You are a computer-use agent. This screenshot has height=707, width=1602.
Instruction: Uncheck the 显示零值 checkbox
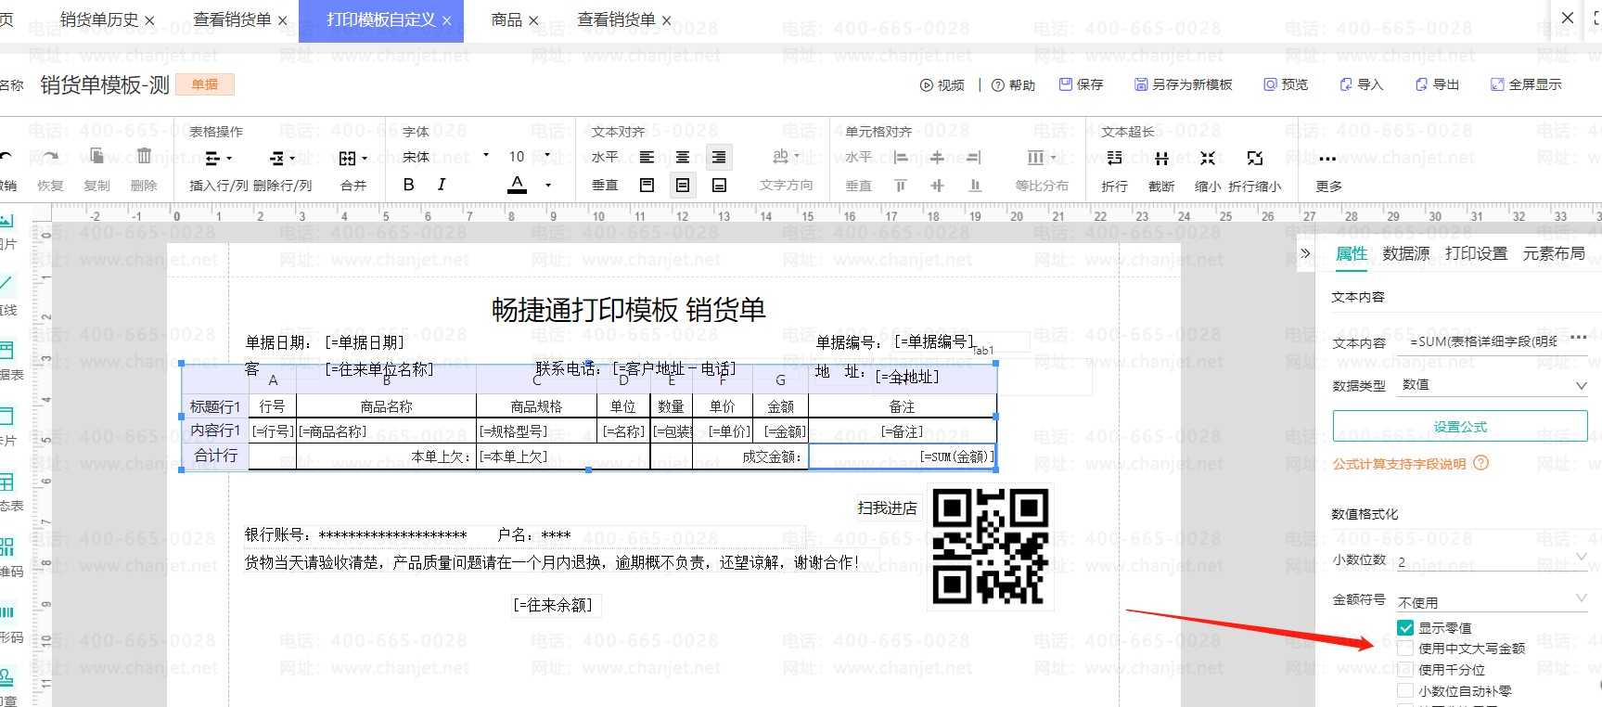point(1405,628)
